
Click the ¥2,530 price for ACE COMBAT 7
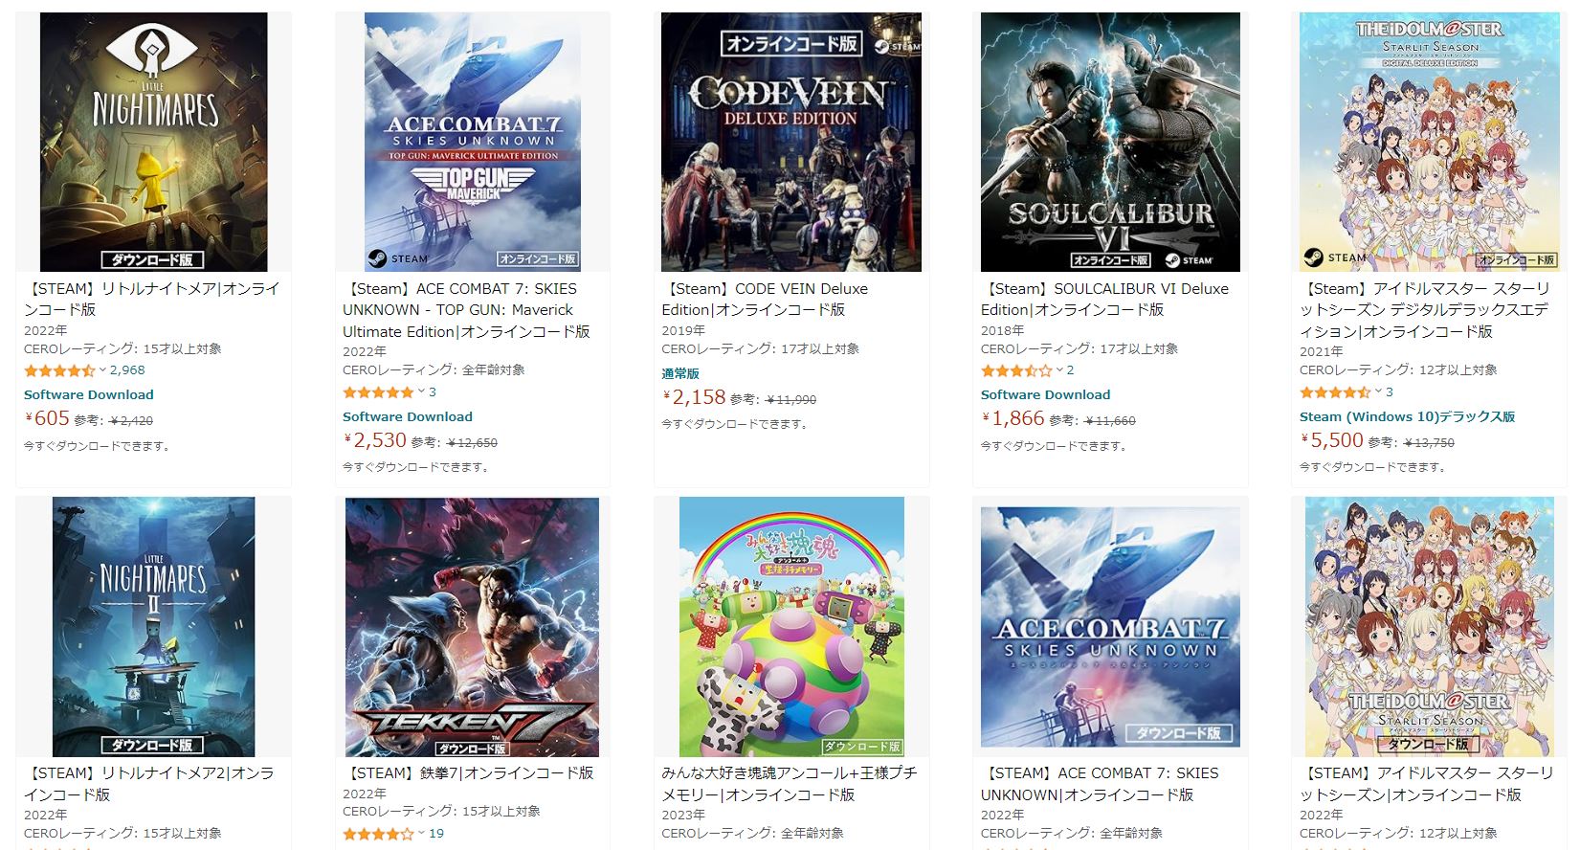click(375, 440)
